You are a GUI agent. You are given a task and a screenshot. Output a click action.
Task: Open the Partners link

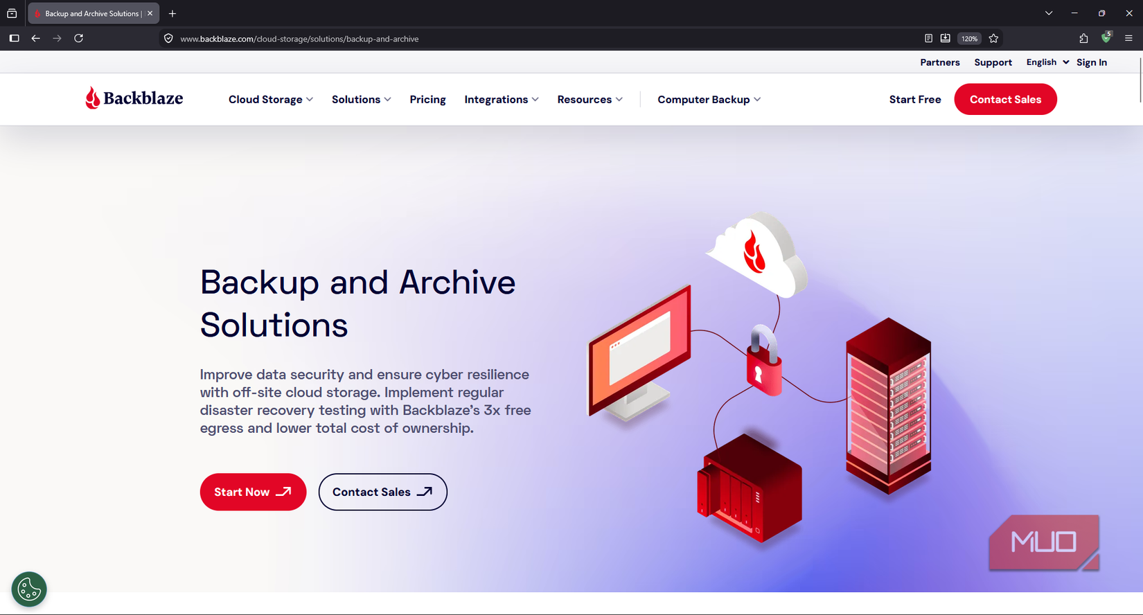(940, 62)
